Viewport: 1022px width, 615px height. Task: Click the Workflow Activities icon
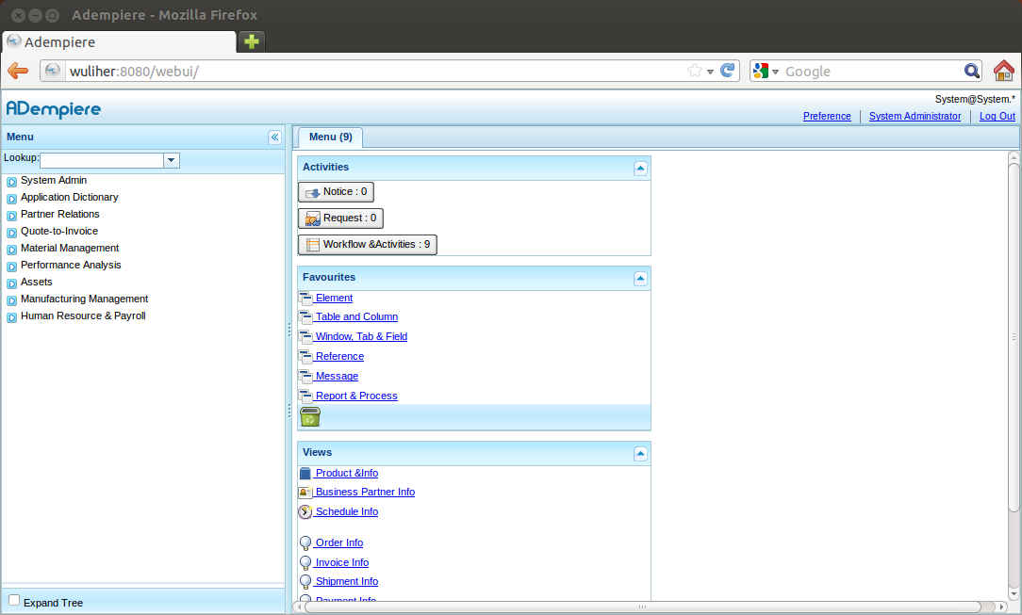coord(313,245)
